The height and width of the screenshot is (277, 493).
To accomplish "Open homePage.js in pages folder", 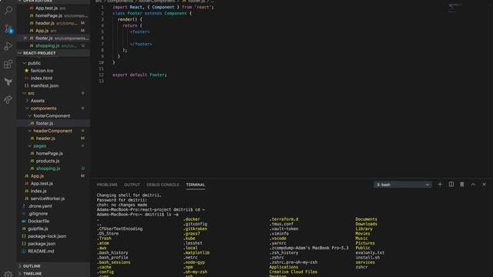I will (x=53, y=154).
